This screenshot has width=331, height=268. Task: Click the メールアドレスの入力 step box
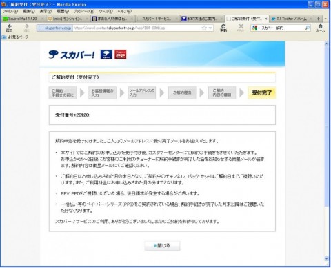coord(142,93)
